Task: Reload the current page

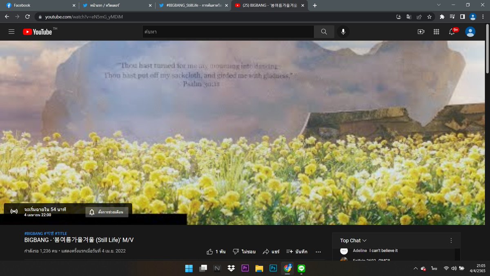Action: (x=27, y=17)
